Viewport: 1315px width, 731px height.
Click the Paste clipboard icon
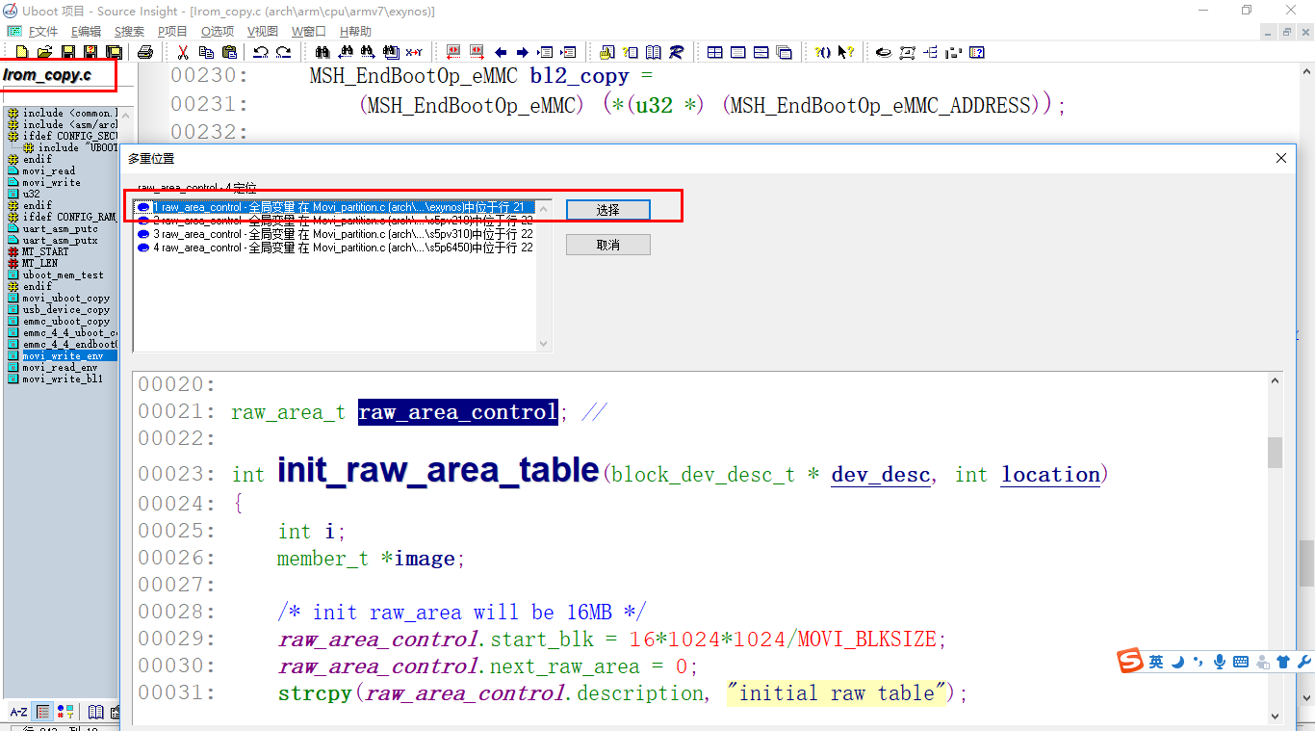[229, 52]
